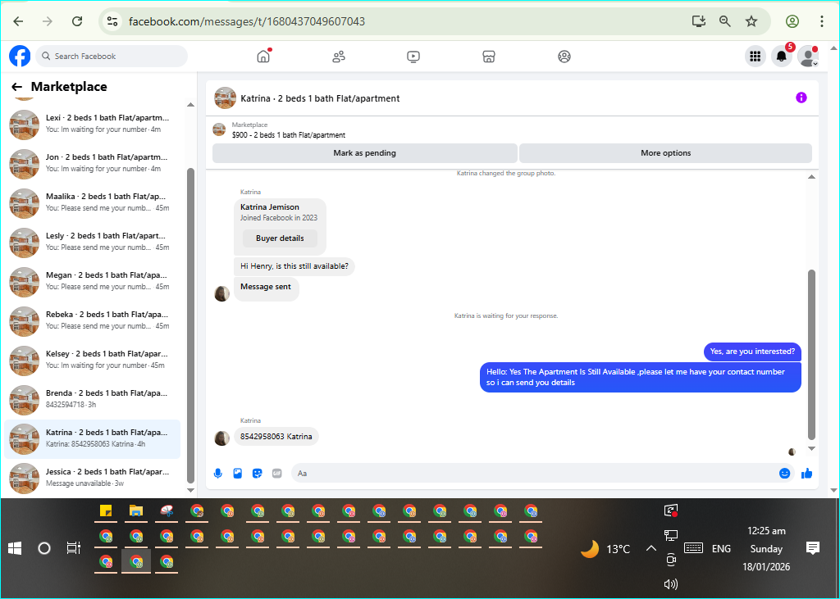
Task: Open the Groups icon in top bar
Action: point(564,57)
